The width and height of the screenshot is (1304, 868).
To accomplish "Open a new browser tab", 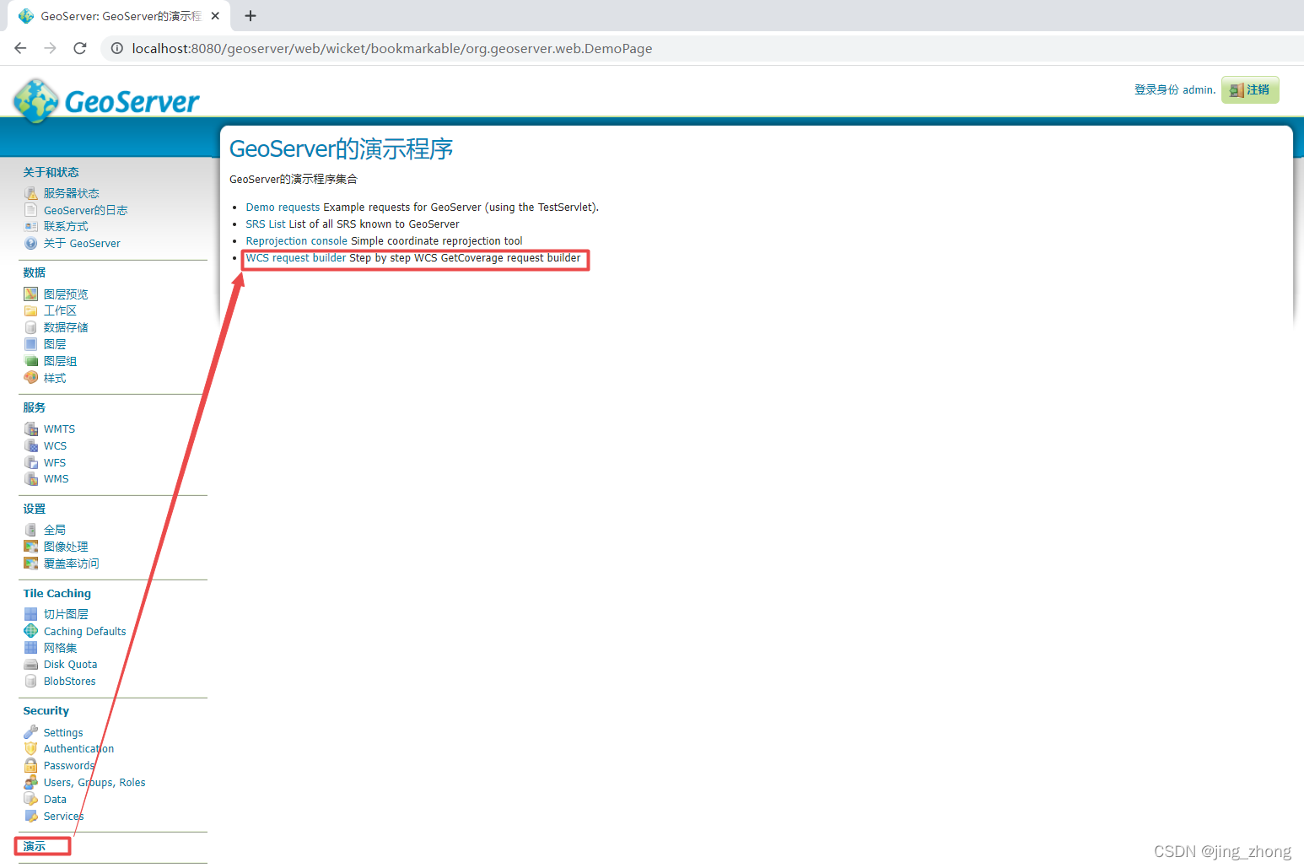I will click(251, 16).
